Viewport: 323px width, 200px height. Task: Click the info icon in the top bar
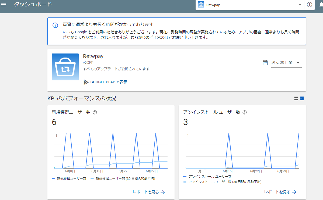310,5
